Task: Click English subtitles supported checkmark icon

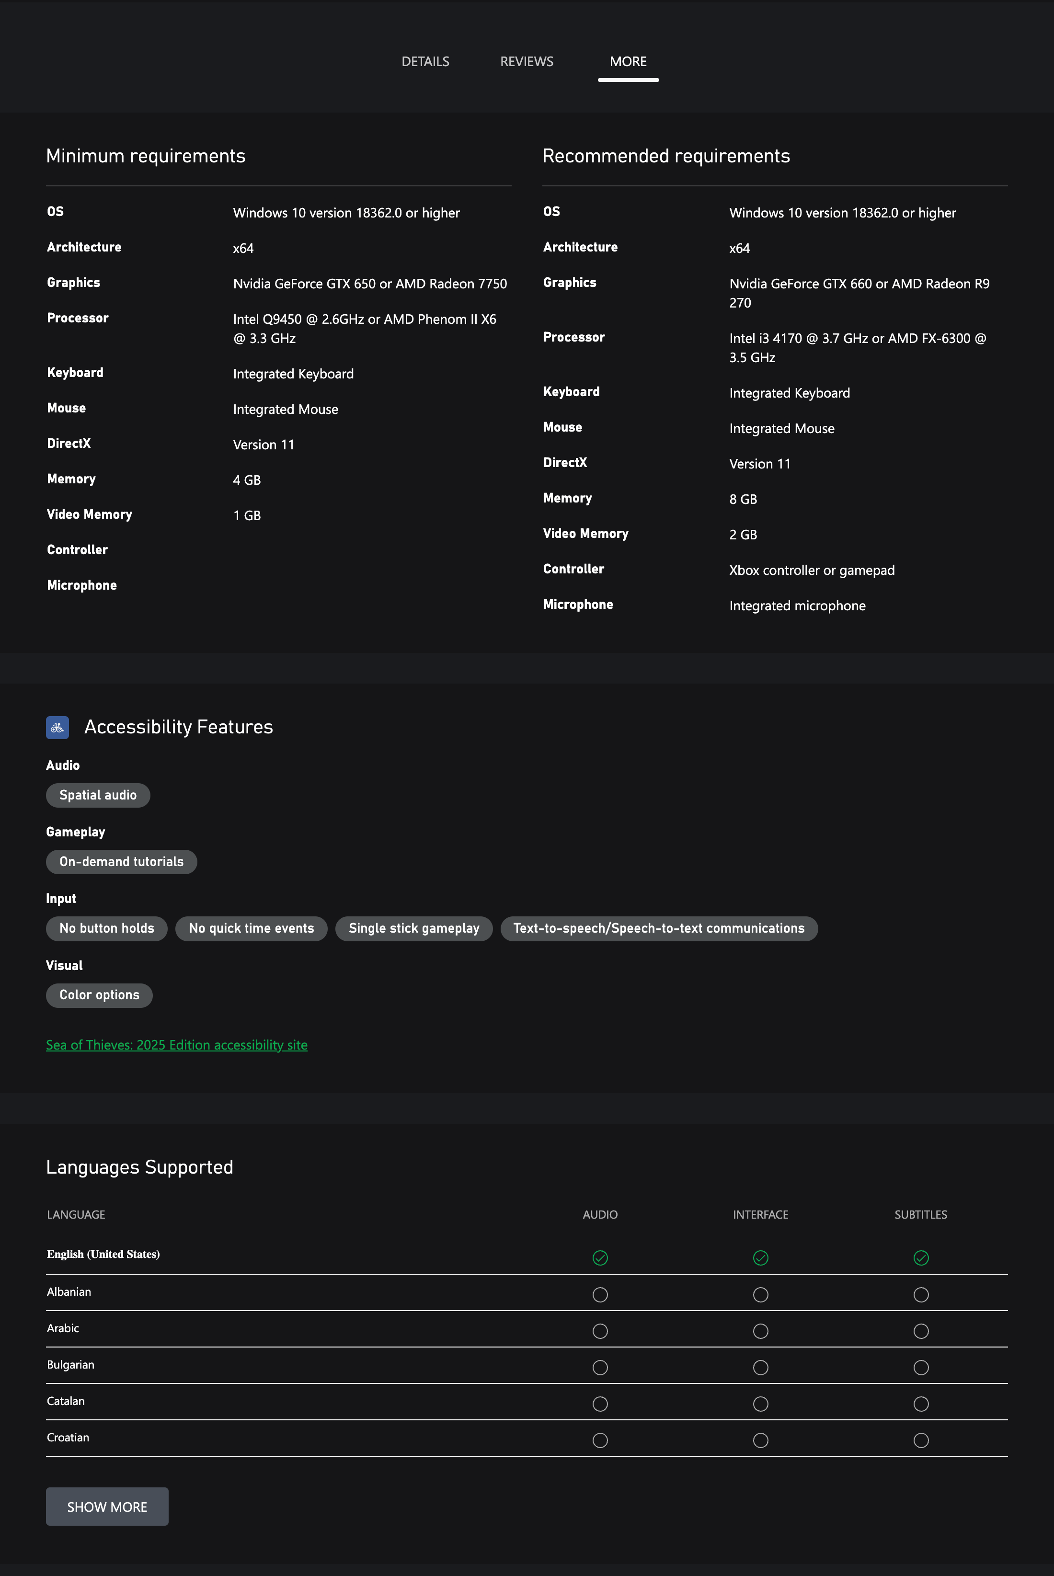Action: (x=920, y=1257)
